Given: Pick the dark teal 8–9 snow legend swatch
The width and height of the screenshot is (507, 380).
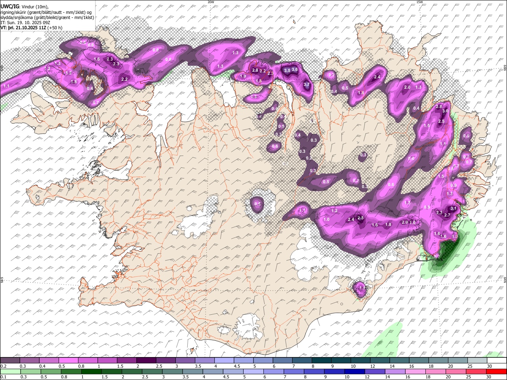Looking at the screenshot, I should tap(321, 361).
